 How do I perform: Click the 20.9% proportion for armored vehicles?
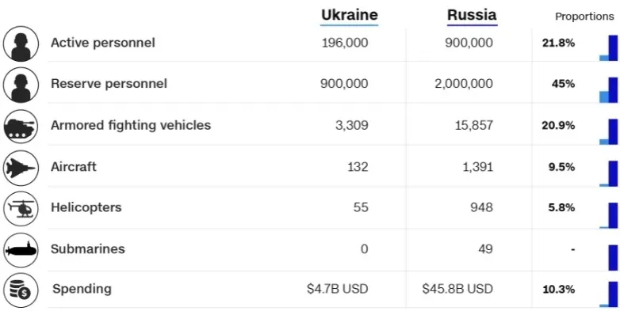tap(558, 126)
